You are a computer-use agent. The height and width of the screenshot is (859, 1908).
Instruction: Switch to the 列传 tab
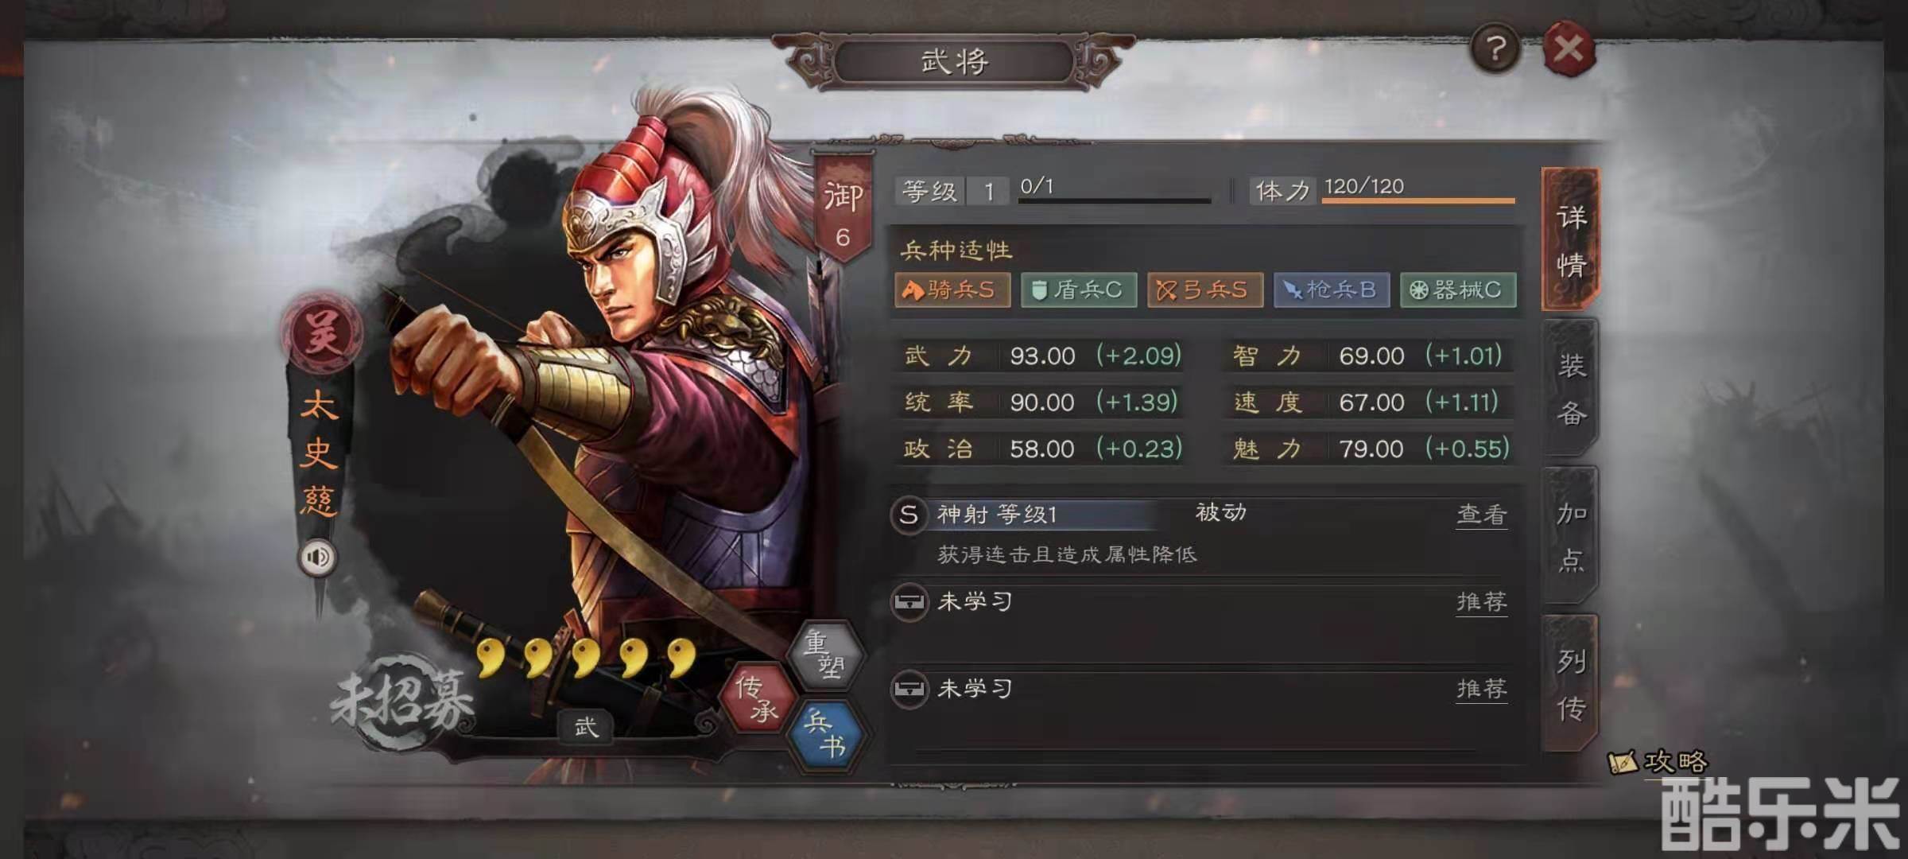tap(1570, 684)
